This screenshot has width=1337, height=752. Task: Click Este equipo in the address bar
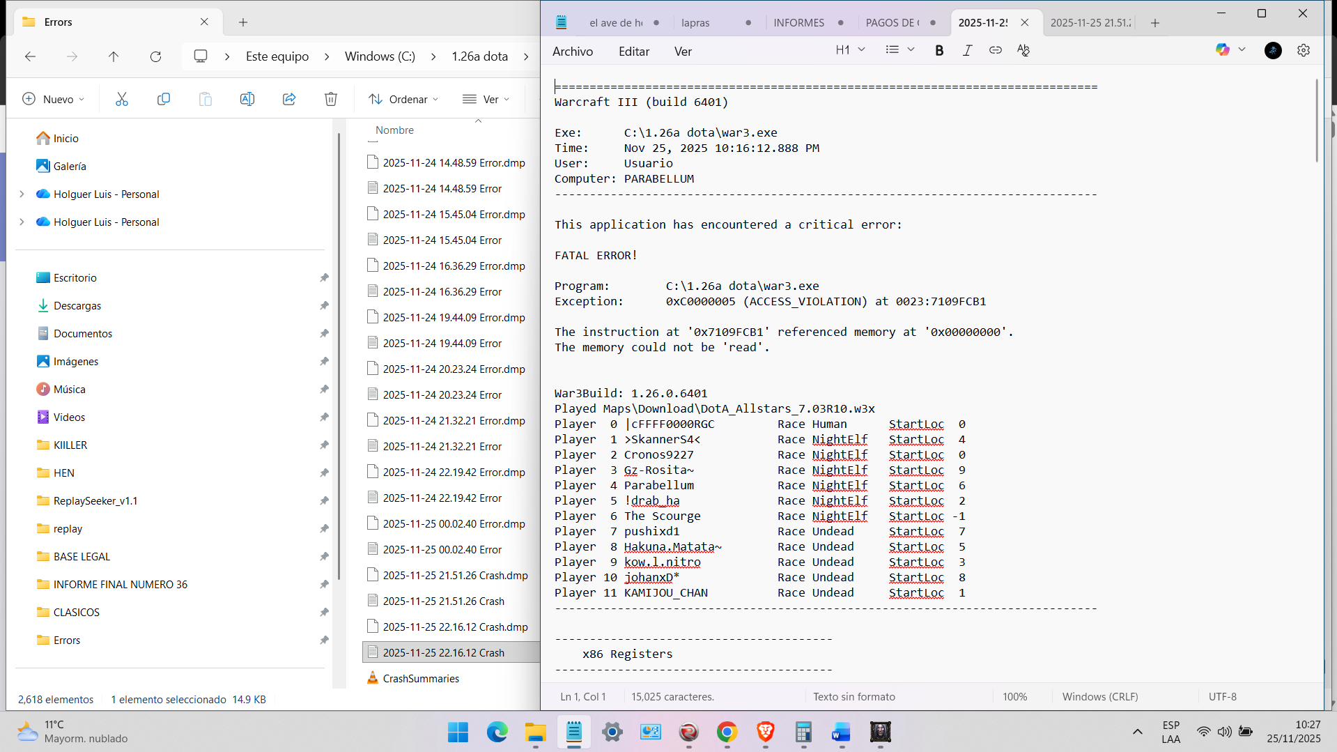click(x=277, y=56)
